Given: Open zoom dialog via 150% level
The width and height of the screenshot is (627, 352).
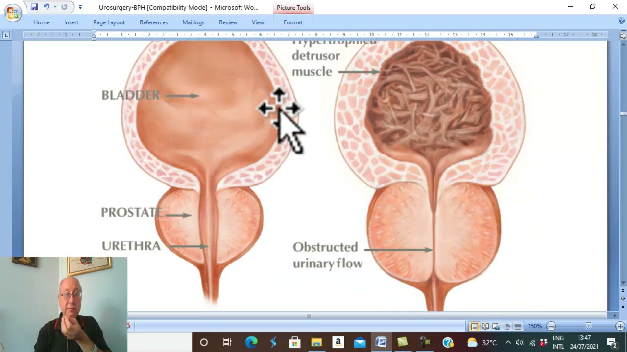Looking at the screenshot, I should [x=535, y=326].
